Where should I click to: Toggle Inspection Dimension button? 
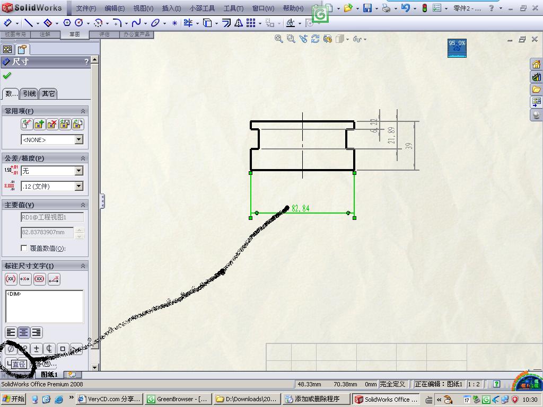pyautogui.click(x=39, y=279)
